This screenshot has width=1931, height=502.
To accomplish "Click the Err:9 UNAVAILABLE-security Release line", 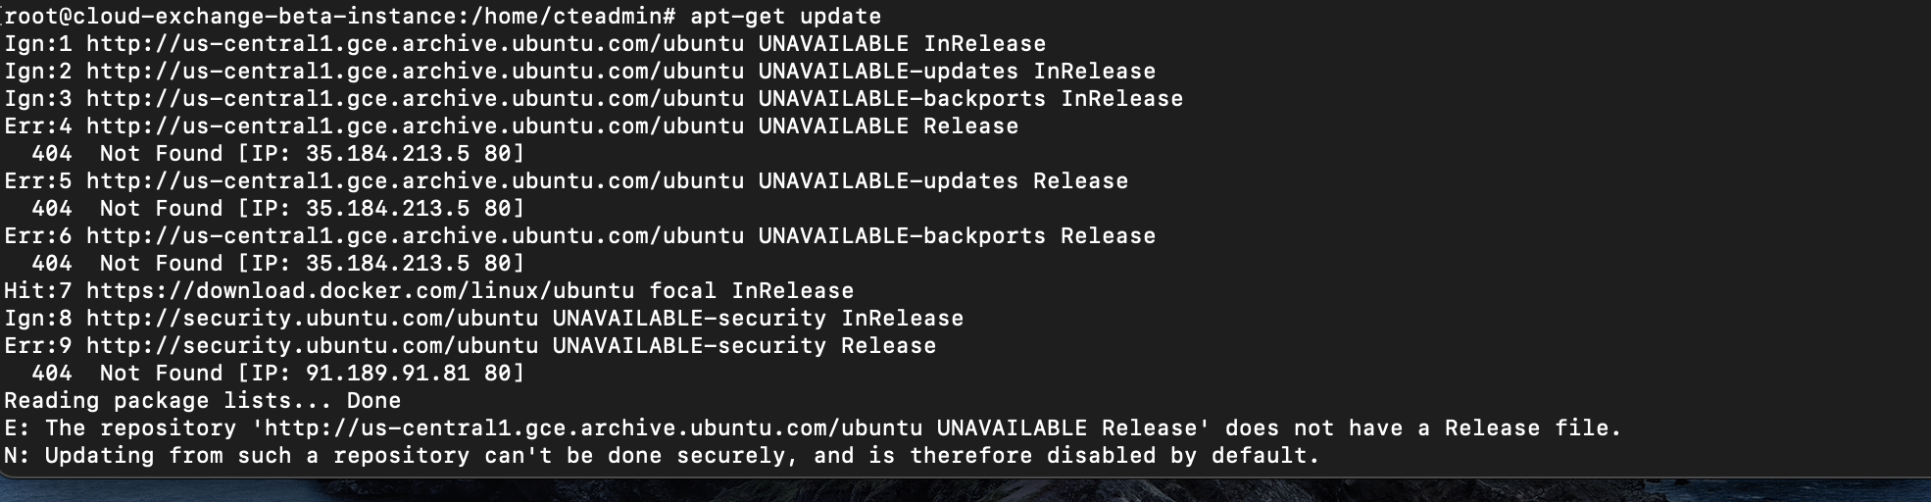I will click(x=470, y=346).
